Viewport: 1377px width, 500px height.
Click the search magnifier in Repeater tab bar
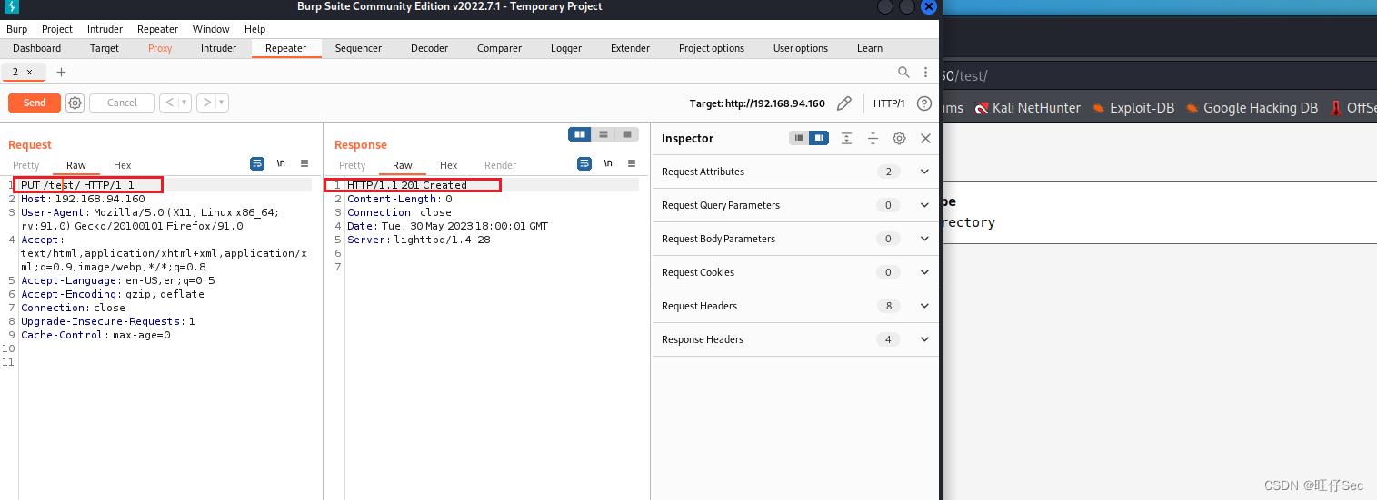tap(903, 73)
